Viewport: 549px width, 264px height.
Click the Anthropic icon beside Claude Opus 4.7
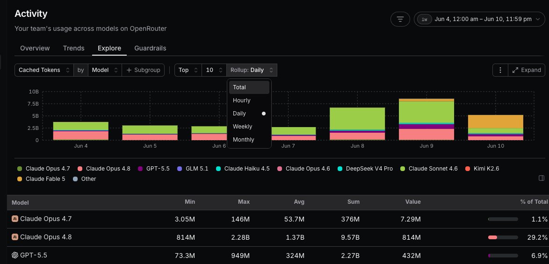click(x=14, y=219)
